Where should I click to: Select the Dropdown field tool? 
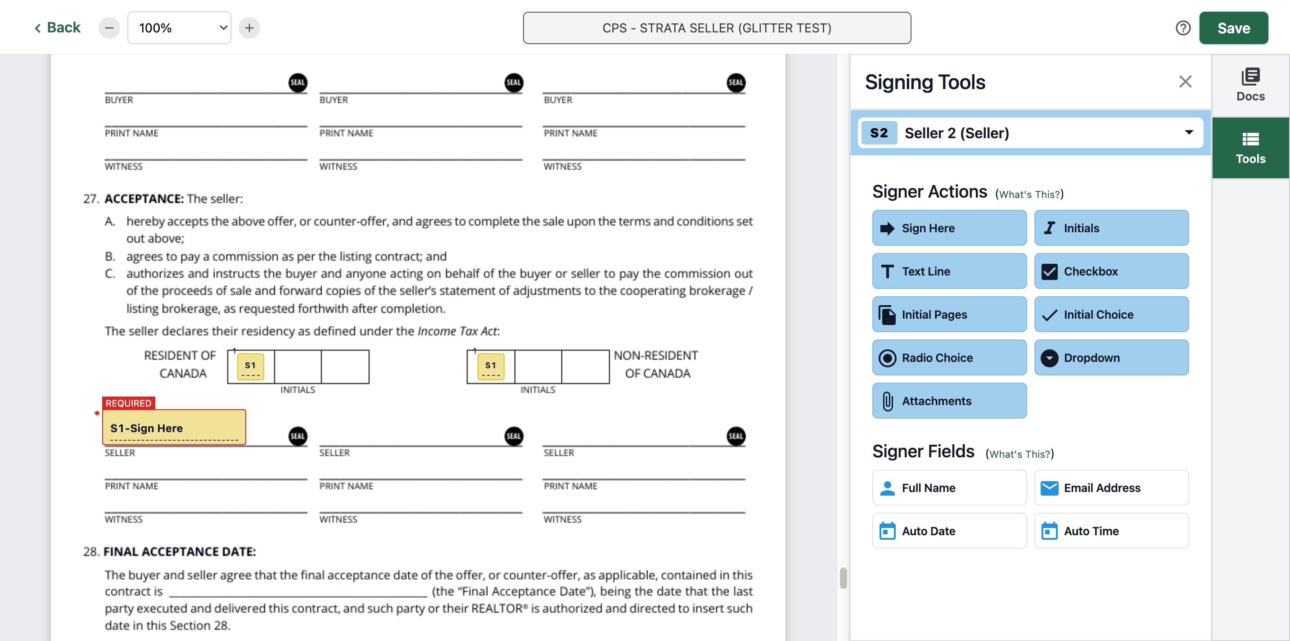(1111, 357)
